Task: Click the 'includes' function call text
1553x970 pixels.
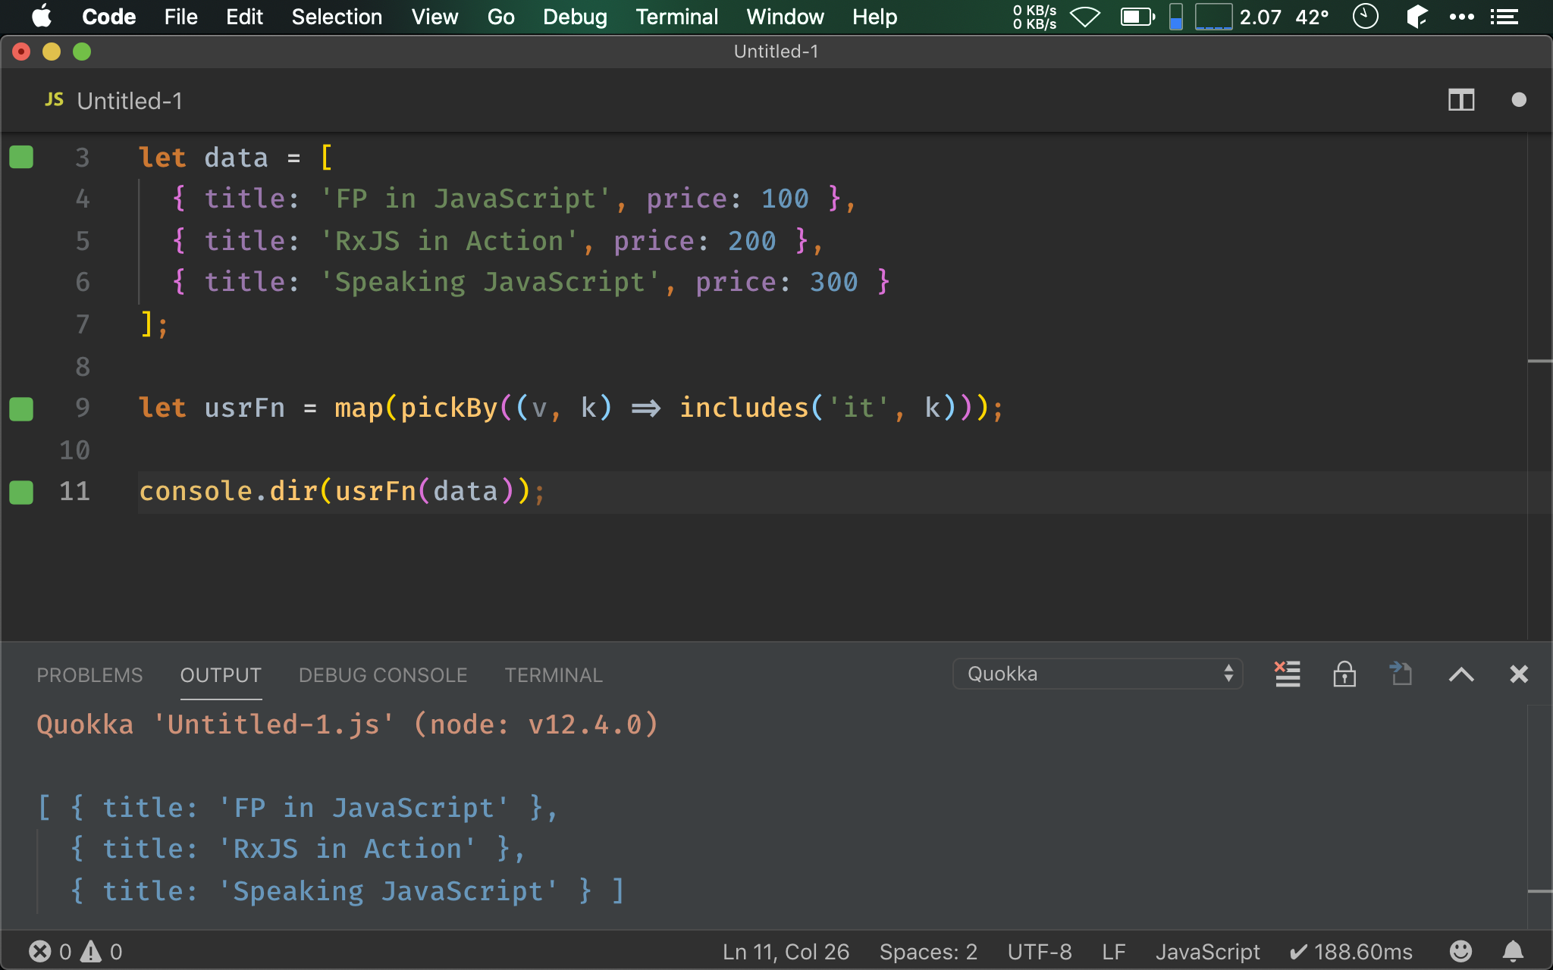Action: click(x=744, y=408)
